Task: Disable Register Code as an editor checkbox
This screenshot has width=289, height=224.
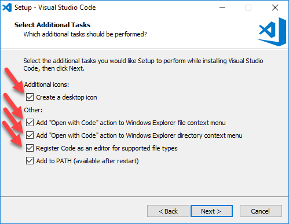Action: coord(30,148)
